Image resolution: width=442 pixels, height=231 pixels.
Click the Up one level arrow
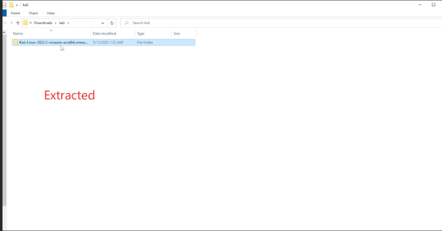[18, 23]
